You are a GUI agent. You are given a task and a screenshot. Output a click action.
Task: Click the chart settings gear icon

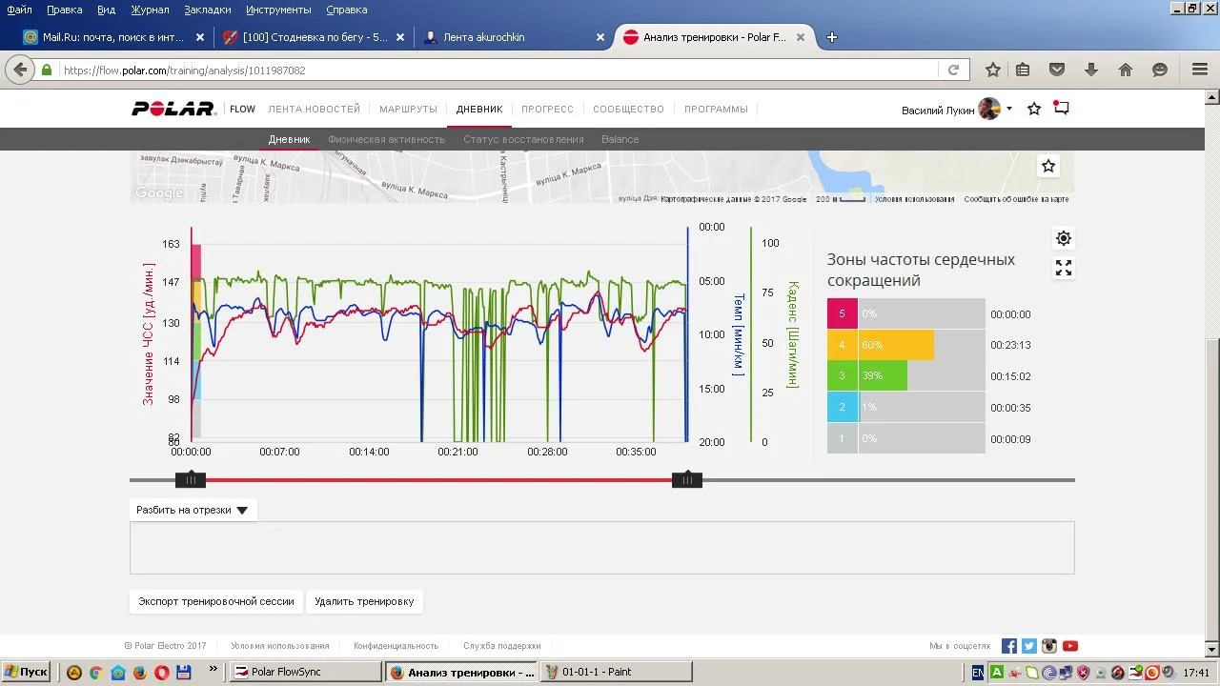[1064, 238]
